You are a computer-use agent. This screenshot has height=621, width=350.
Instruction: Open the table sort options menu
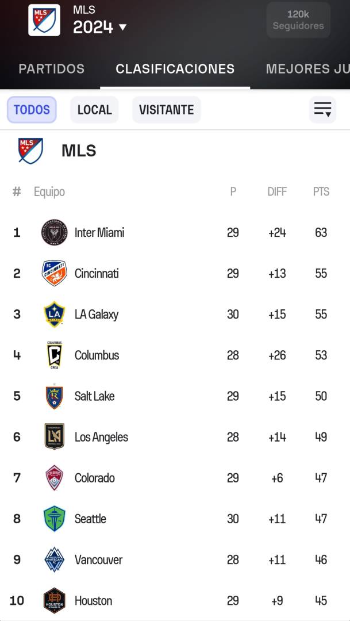coord(322,110)
